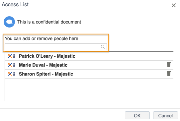Screen dimensions: 180x121
Task: Click orange star icon beside Marie Duval
Action: (10, 65)
